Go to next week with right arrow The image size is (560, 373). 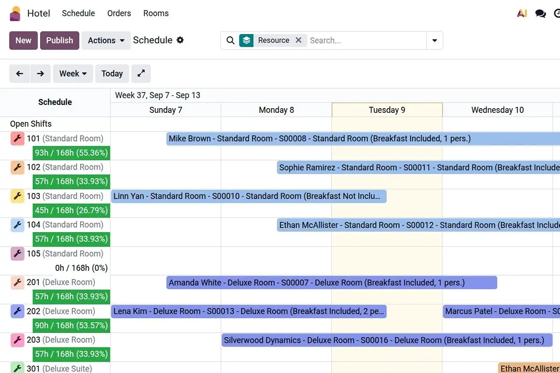pos(41,74)
